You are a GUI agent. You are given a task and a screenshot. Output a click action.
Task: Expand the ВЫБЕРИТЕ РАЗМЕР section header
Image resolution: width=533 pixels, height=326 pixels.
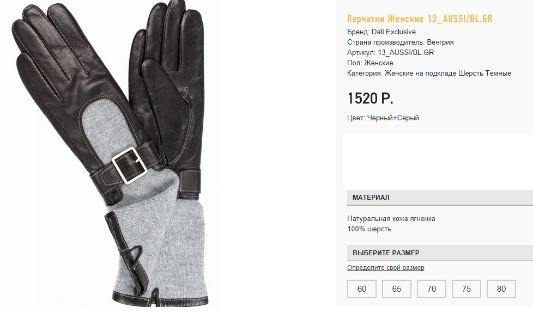440,253
